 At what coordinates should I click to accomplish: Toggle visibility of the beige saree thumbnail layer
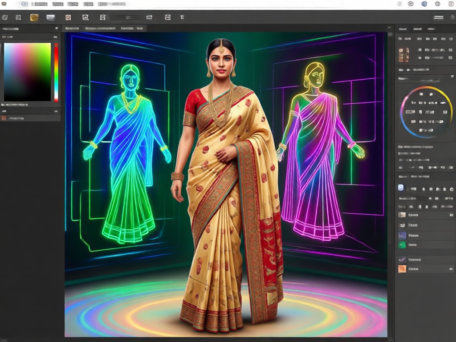pyautogui.click(x=452, y=215)
